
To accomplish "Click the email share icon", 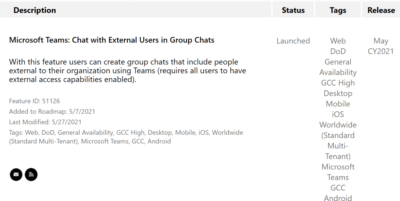I will coord(16,175).
